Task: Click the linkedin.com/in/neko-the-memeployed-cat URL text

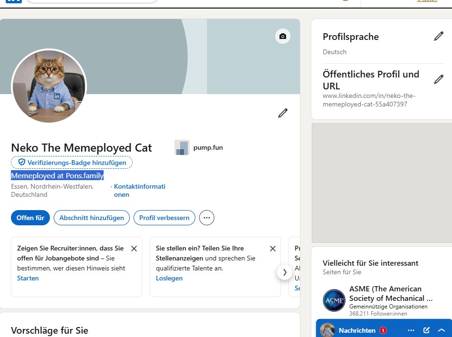Action: [x=369, y=100]
